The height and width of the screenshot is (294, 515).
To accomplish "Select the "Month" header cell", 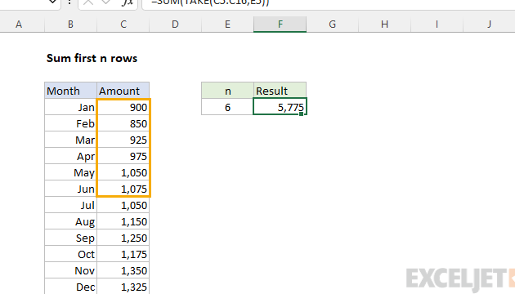I will 70,91.
